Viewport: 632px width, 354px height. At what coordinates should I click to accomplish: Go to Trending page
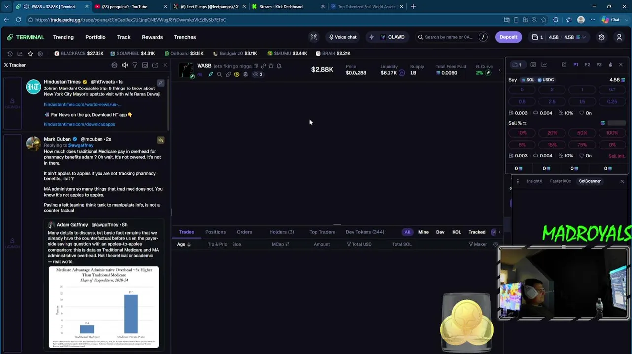coord(64,37)
